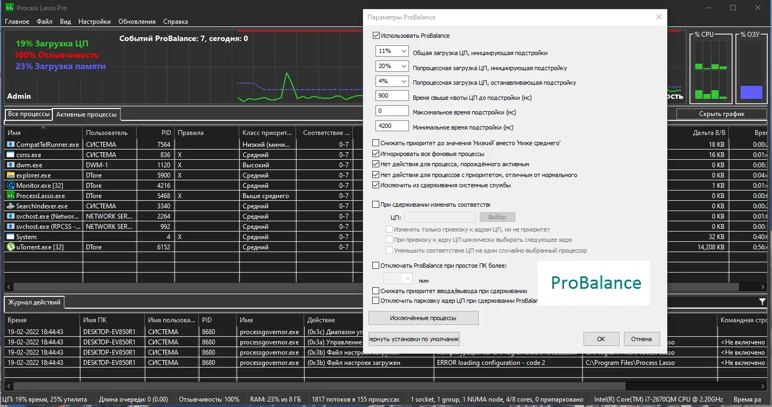Screen dimensions: 772x407
Task: Open the 4% stop-restraint CPU dropdown
Action: (392, 82)
